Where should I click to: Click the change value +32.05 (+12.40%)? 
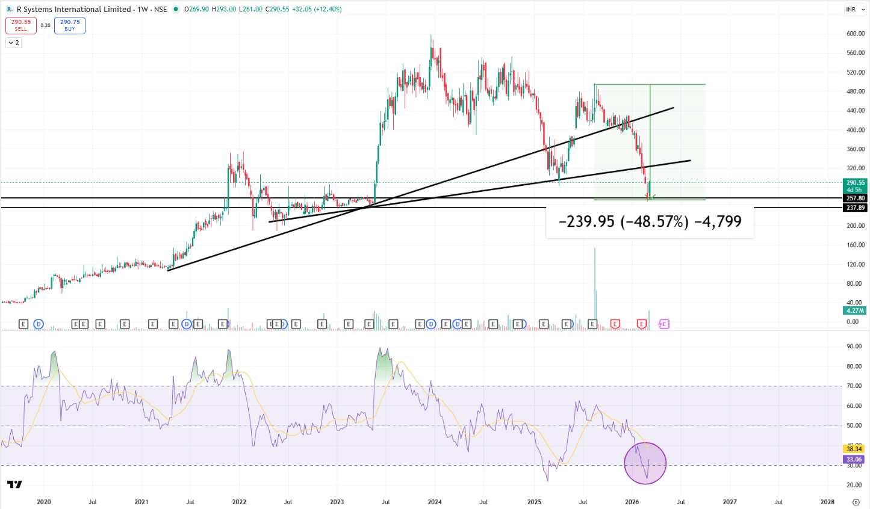coord(317,9)
